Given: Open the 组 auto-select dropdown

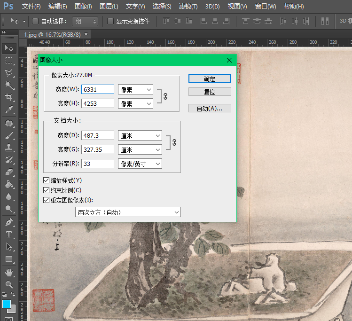Looking at the screenshot, I should (85, 21).
